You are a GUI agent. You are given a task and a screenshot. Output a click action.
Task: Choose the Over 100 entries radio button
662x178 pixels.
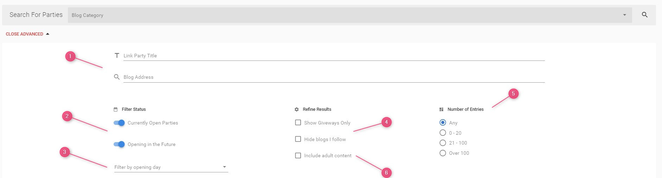tap(443, 153)
